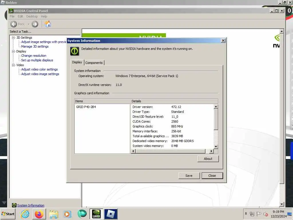This screenshot has height=220, width=293.
Task: Click the Driver Type Standard value
Action: coord(177,112)
